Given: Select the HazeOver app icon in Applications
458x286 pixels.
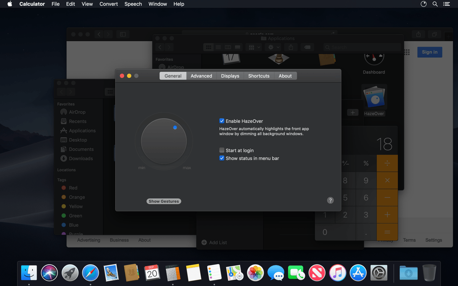Looking at the screenshot, I should tap(374, 96).
